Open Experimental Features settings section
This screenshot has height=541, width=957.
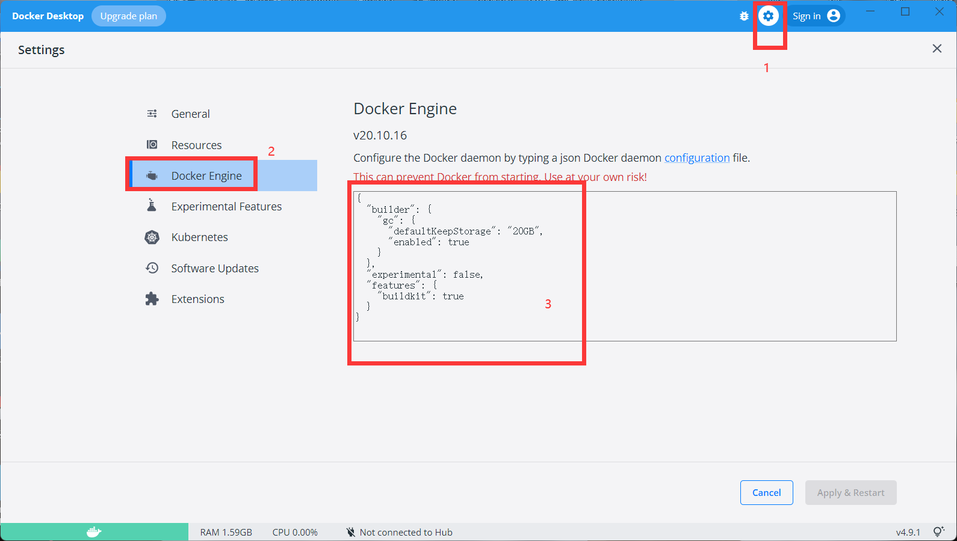(x=226, y=206)
